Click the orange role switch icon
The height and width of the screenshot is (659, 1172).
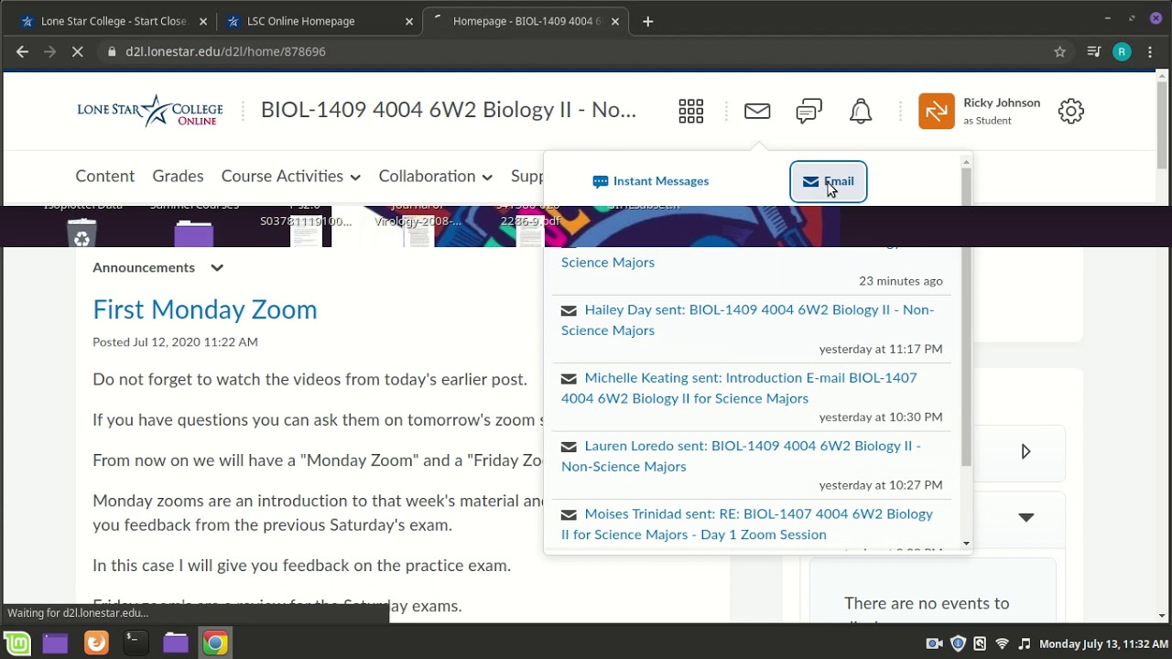936,112
